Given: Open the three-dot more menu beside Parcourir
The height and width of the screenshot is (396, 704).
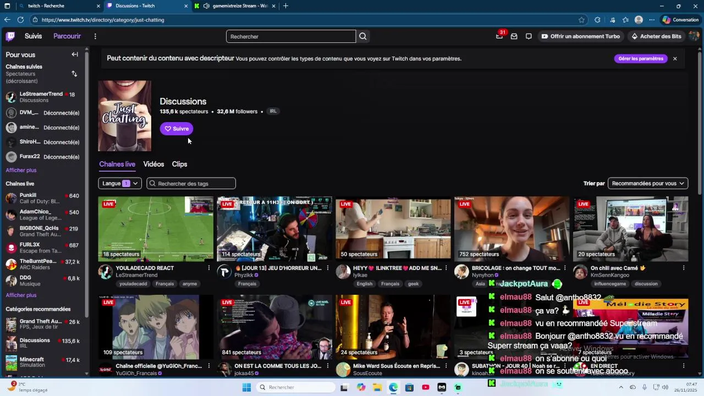Looking at the screenshot, I should [x=95, y=36].
